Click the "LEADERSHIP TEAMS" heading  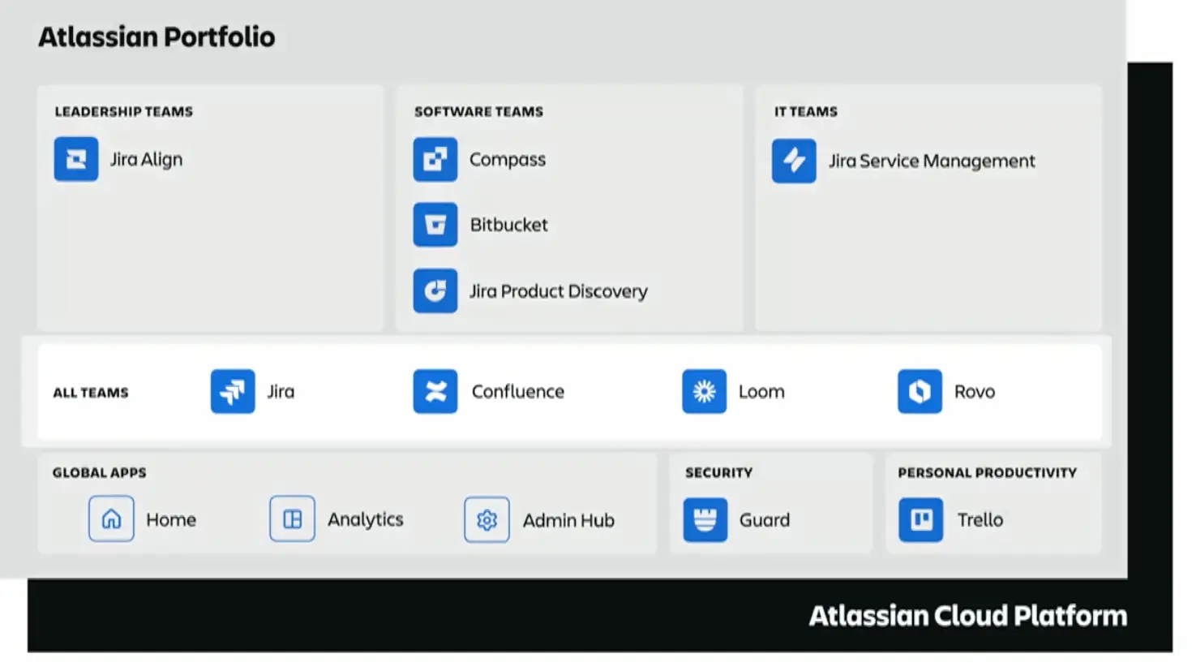click(x=124, y=112)
